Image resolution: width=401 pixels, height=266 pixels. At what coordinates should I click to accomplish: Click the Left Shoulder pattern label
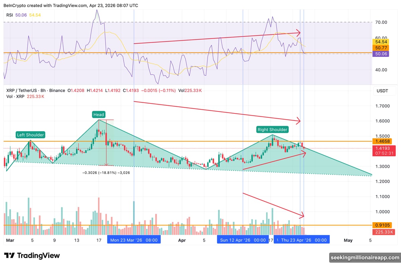click(30, 135)
